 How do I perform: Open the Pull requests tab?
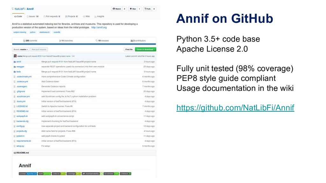point(53,16)
